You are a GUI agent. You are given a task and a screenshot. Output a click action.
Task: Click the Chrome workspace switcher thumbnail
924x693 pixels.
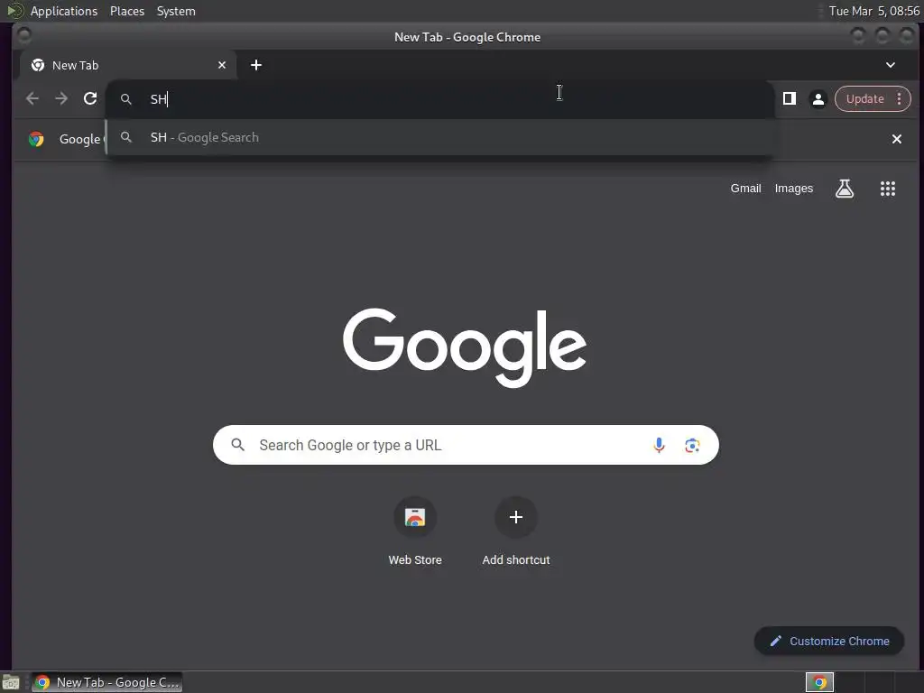tap(819, 682)
